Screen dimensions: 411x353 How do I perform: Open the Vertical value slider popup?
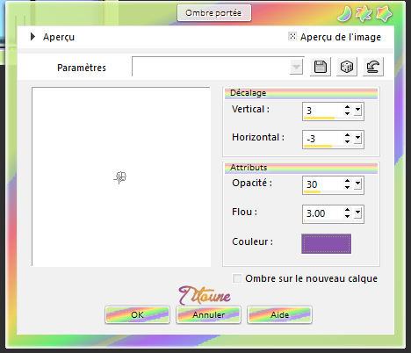(357, 111)
